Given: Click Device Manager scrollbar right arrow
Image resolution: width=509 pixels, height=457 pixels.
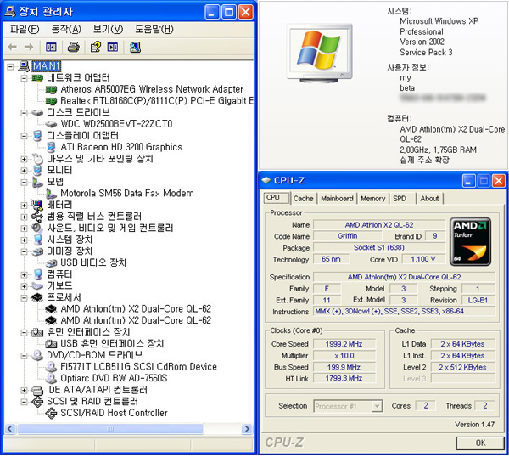Looking at the screenshot, I should pos(248,429).
